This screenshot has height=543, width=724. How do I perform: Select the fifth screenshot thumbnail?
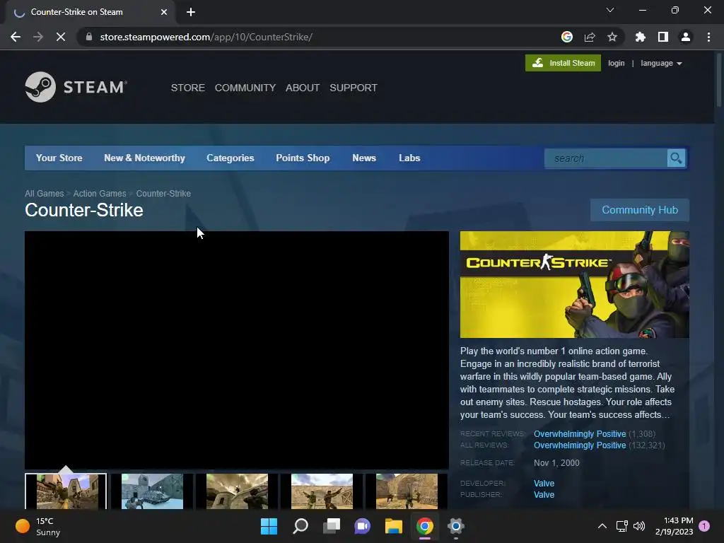407,491
